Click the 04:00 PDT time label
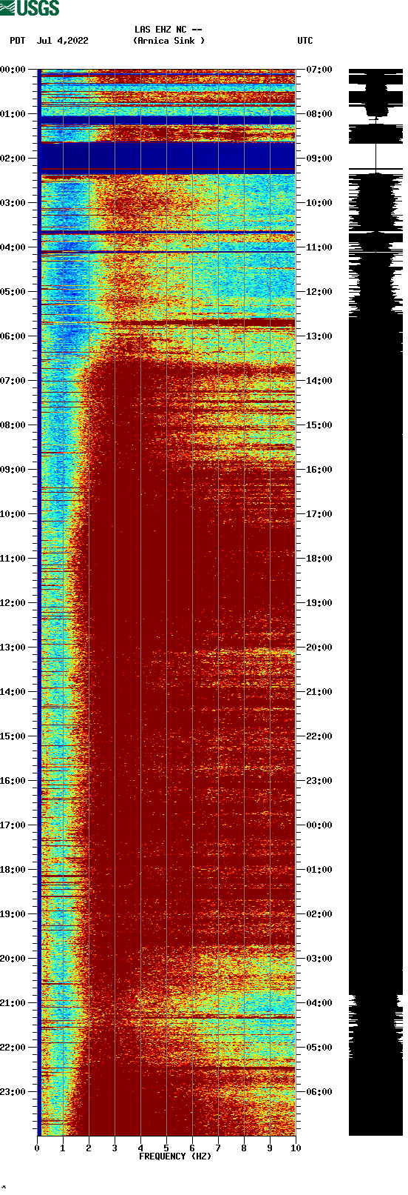Viewport: 408px width, 1195px height. click(13, 247)
